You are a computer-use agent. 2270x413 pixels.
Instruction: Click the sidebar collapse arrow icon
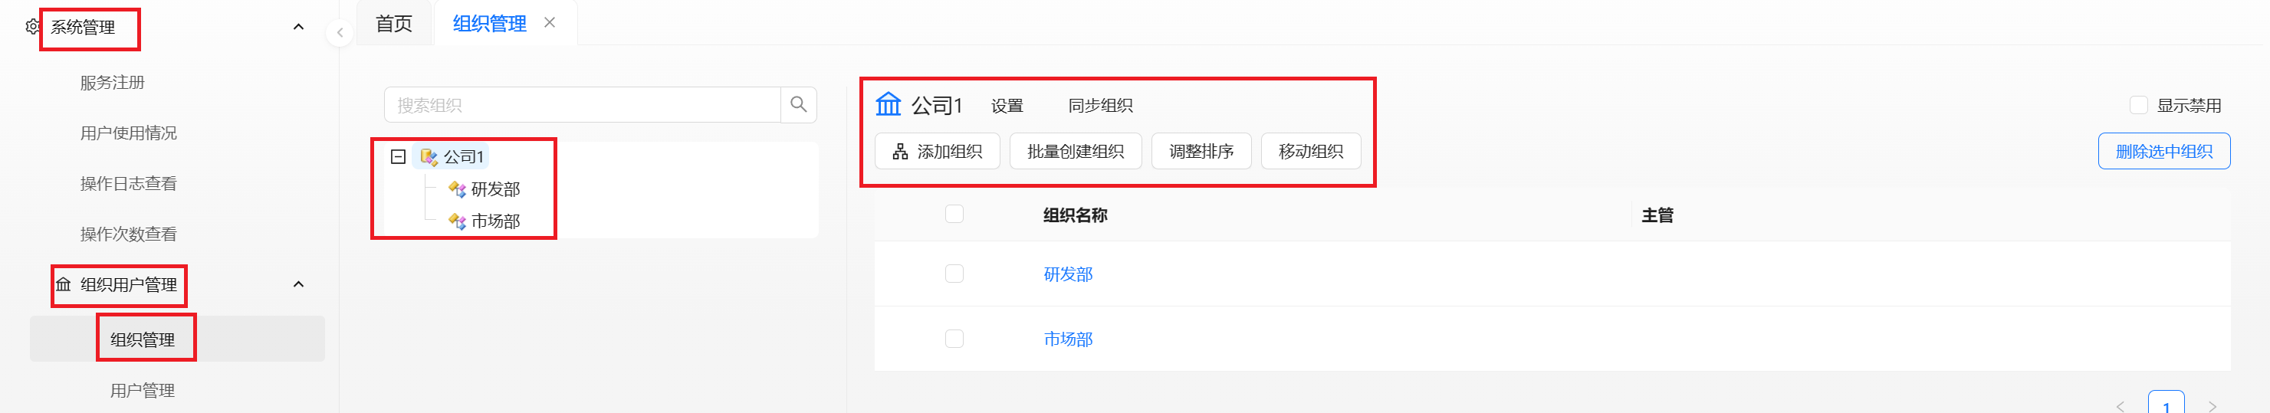(x=340, y=34)
